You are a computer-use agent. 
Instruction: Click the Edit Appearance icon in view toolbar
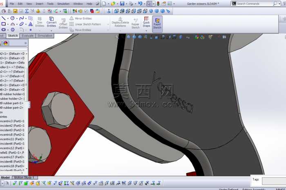coord(197,37)
